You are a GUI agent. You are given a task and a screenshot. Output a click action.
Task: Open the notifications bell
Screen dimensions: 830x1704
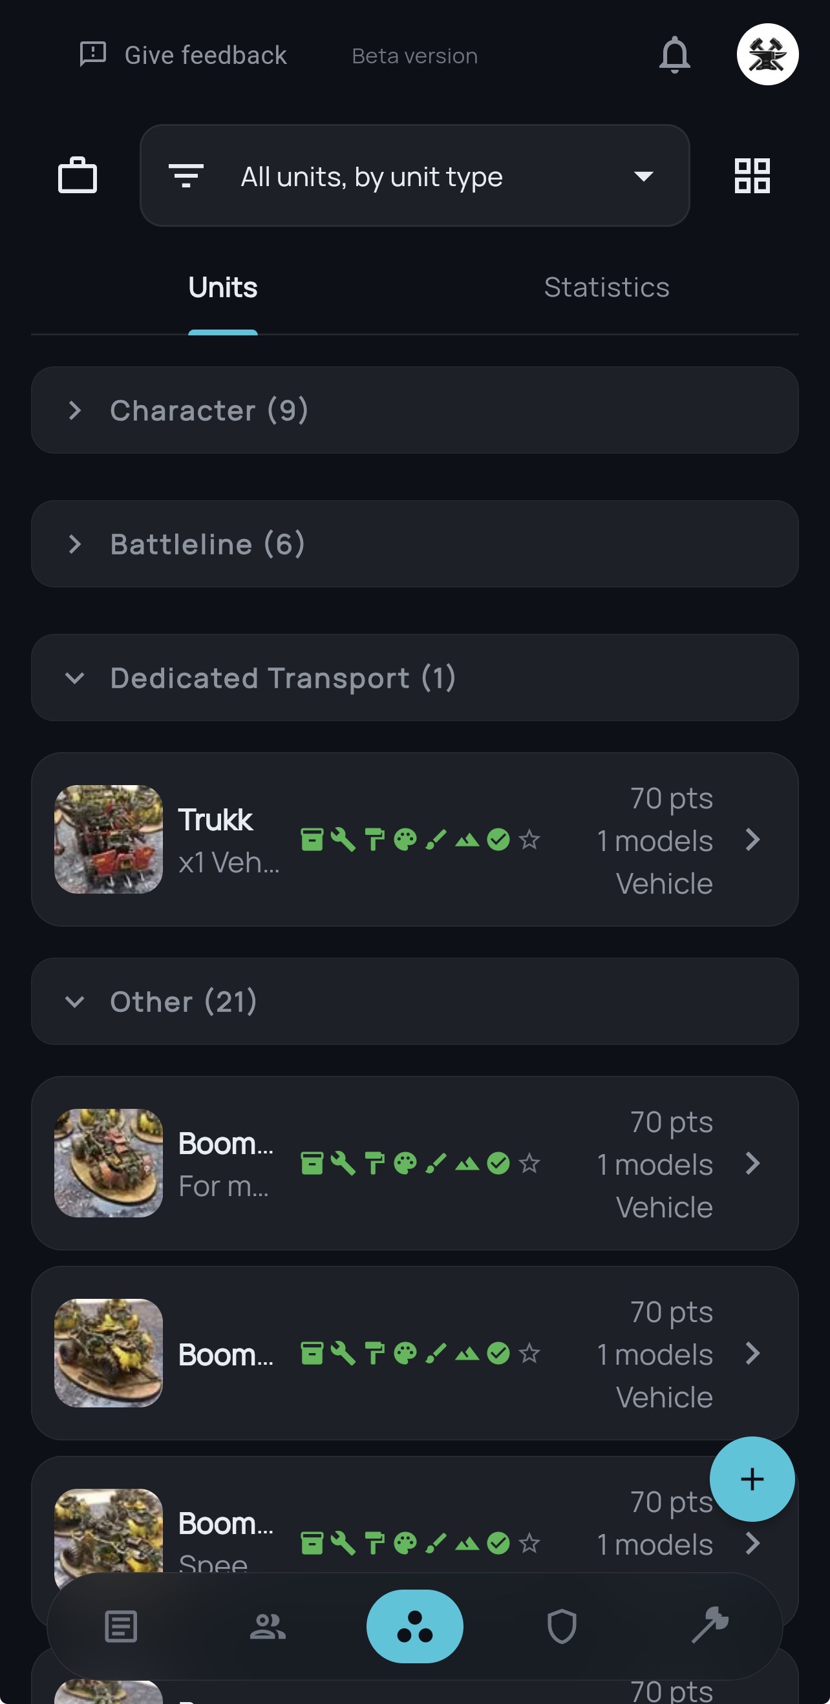click(674, 55)
